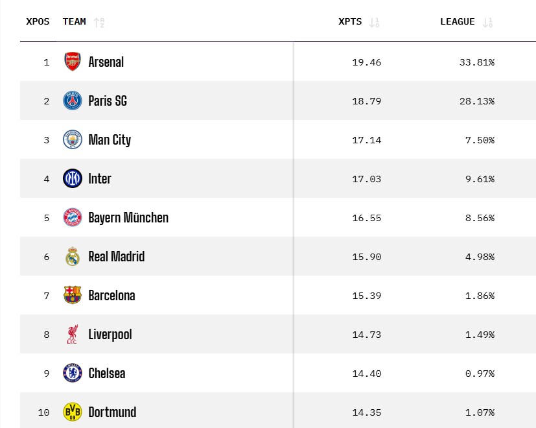
Task: Click the Liverpool club badge
Action: point(73,335)
